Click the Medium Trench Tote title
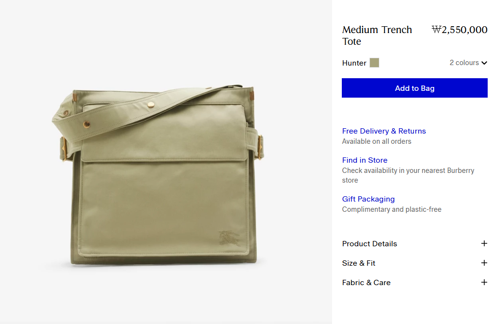Viewport: 494px width, 324px height. click(377, 35)
